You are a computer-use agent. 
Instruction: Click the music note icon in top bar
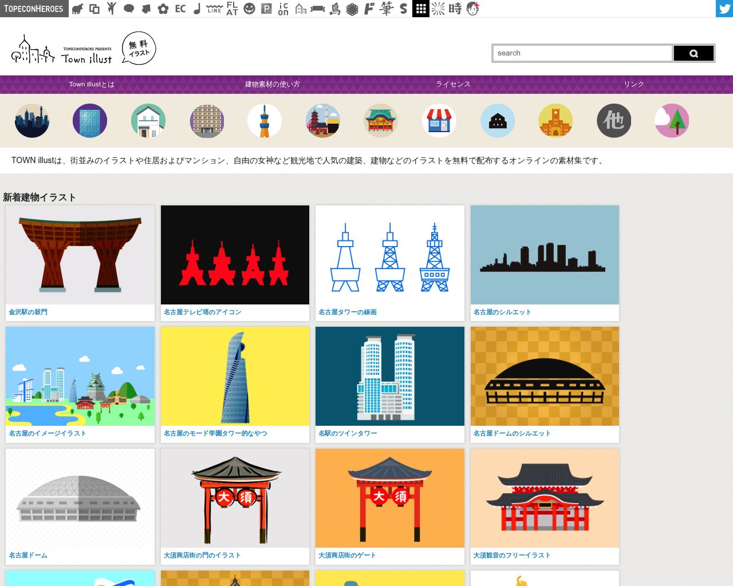coord(197,9)
